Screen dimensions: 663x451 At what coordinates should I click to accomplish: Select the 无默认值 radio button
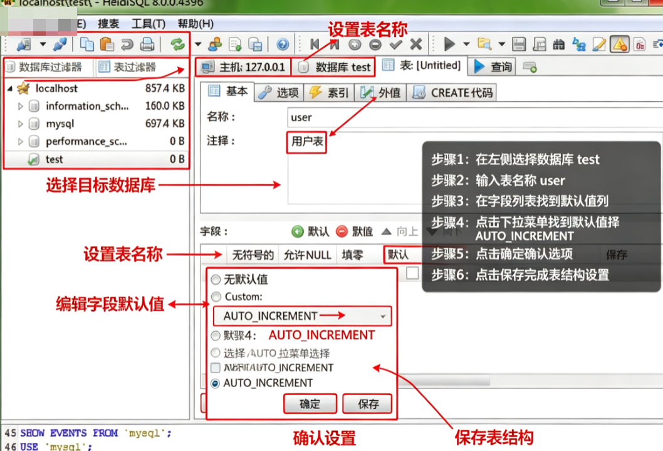pos(216,279)
